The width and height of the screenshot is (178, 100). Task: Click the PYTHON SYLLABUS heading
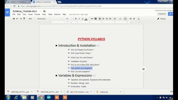click(92, 39)
